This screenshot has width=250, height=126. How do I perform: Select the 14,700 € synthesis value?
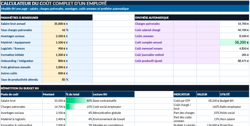pyautogui.click(x=234, y=24)
